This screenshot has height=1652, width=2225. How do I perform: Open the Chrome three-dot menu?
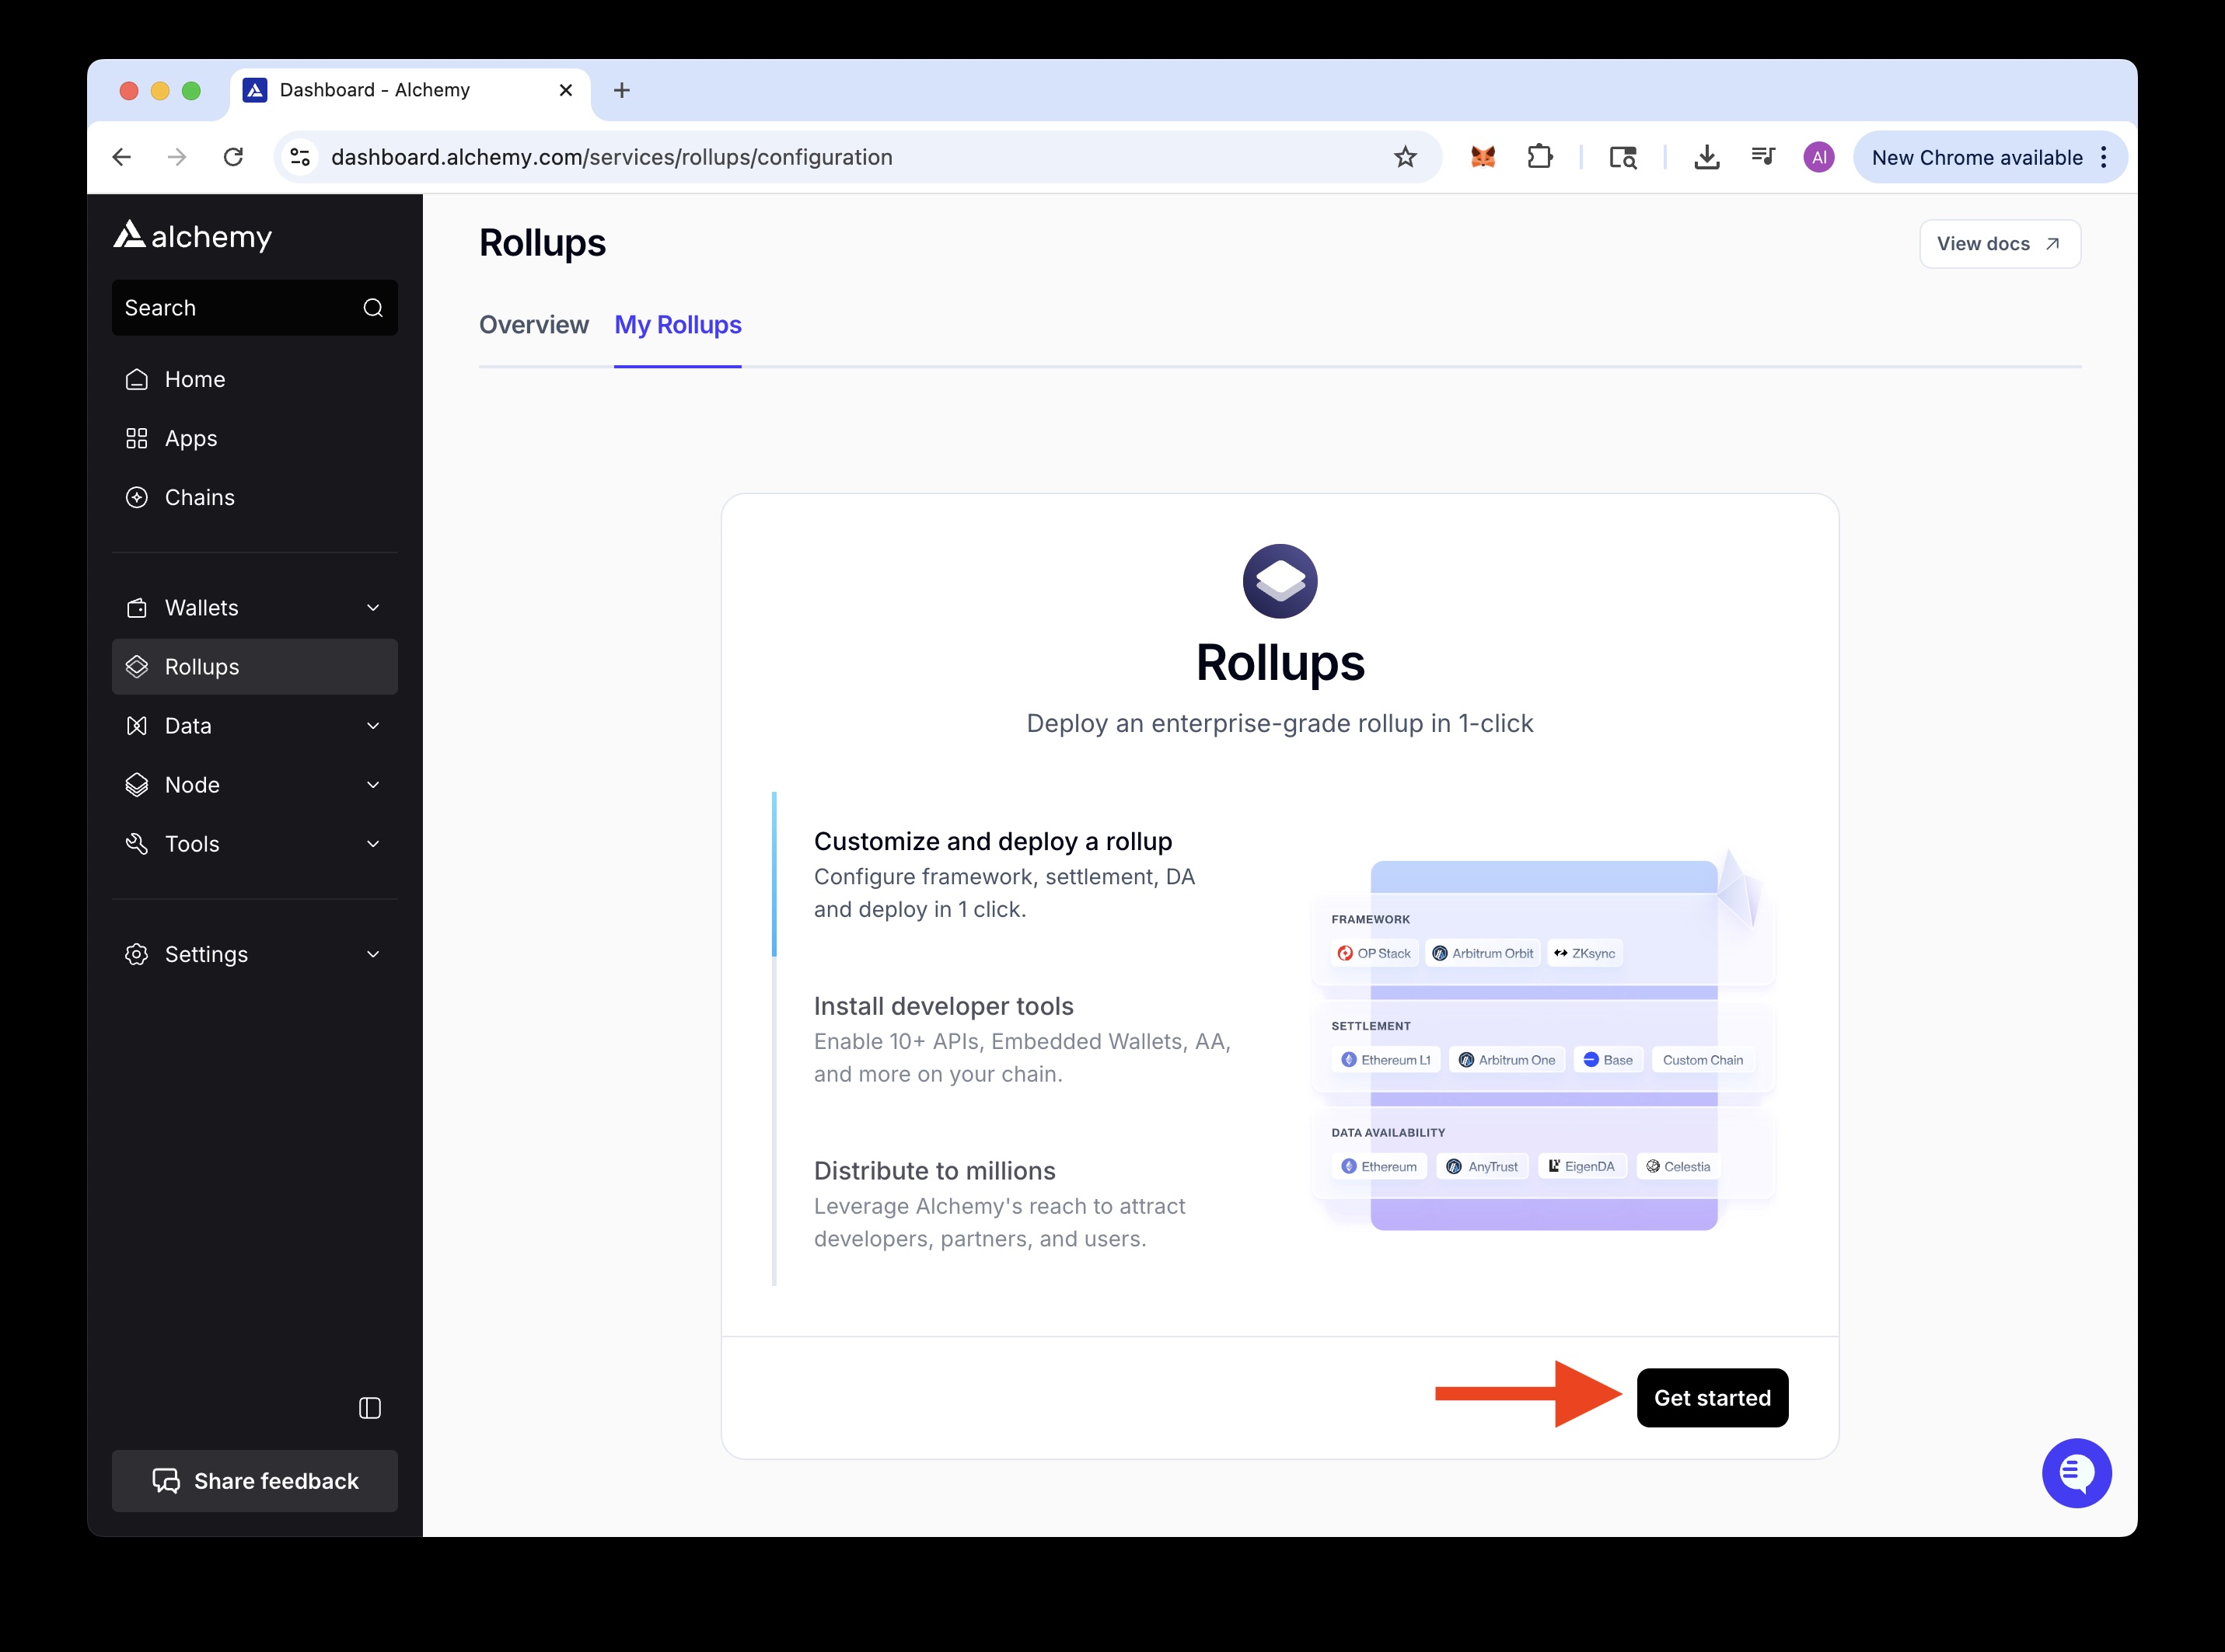tap(2104, 157)
